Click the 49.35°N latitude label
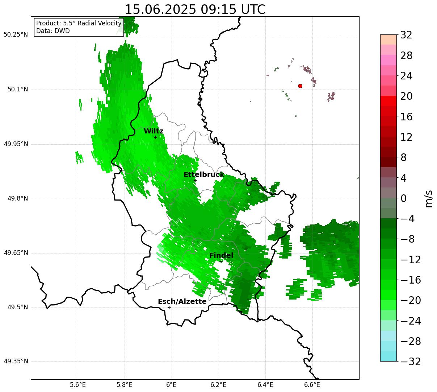The height and width of the screenshot is (392, 437). tap(16, 361)
